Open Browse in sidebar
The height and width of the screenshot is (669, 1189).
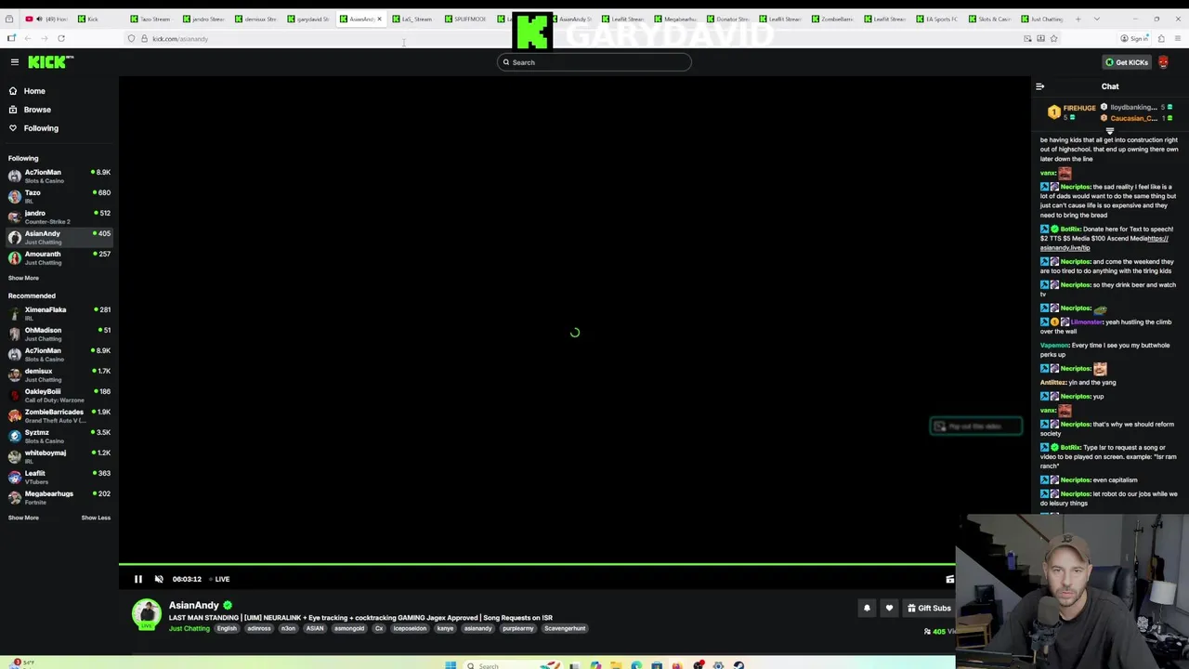point(37,110)
